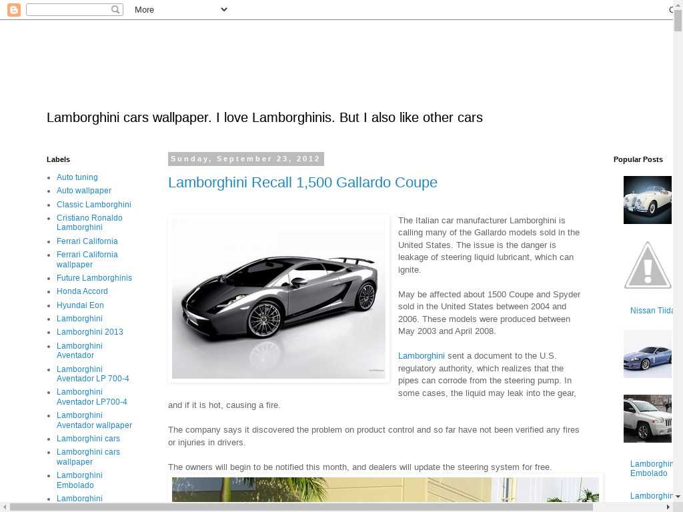Click the scroll left arrow
Image resolution: width=683 pixels, height=512 pixels.
4,507
